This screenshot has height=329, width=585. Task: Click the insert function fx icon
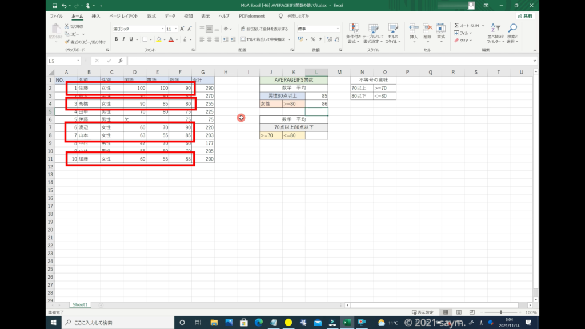point(120,61)
